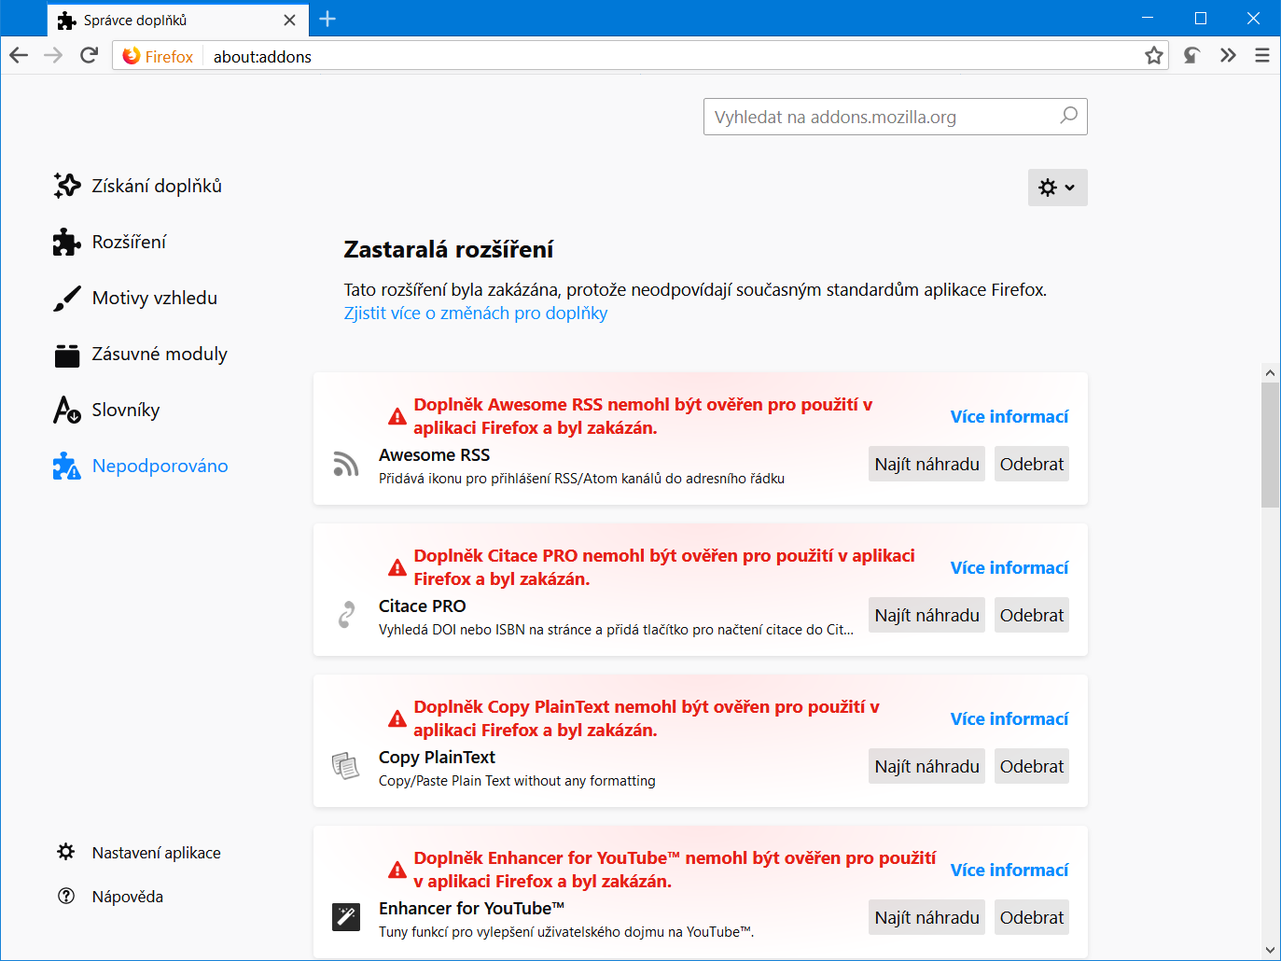This screenshot has width=1281, height=961.
Task: Click the Enhancer for YouTube magic wand icon
Action: (x=346, y=917)
